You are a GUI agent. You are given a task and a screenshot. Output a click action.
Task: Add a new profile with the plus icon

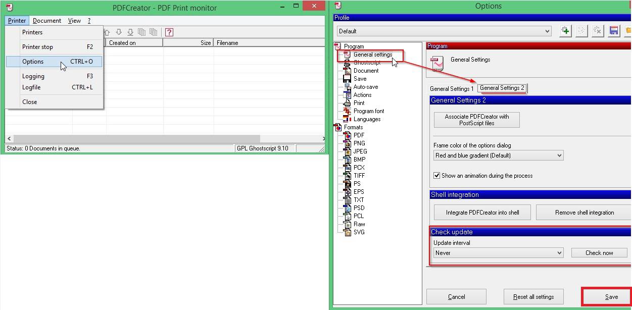point(565,31)
